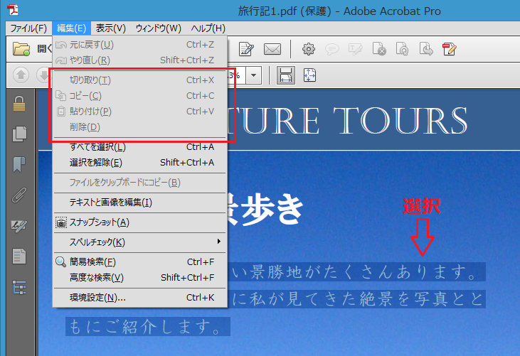Choose 削除(D) menu entry
The image size is (520, 356).
point(140,126)
